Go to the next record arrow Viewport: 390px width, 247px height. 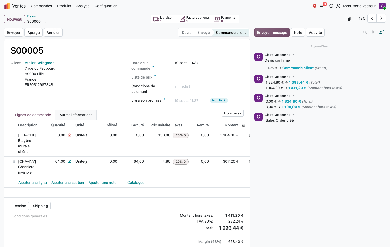[x=381, y=18]
